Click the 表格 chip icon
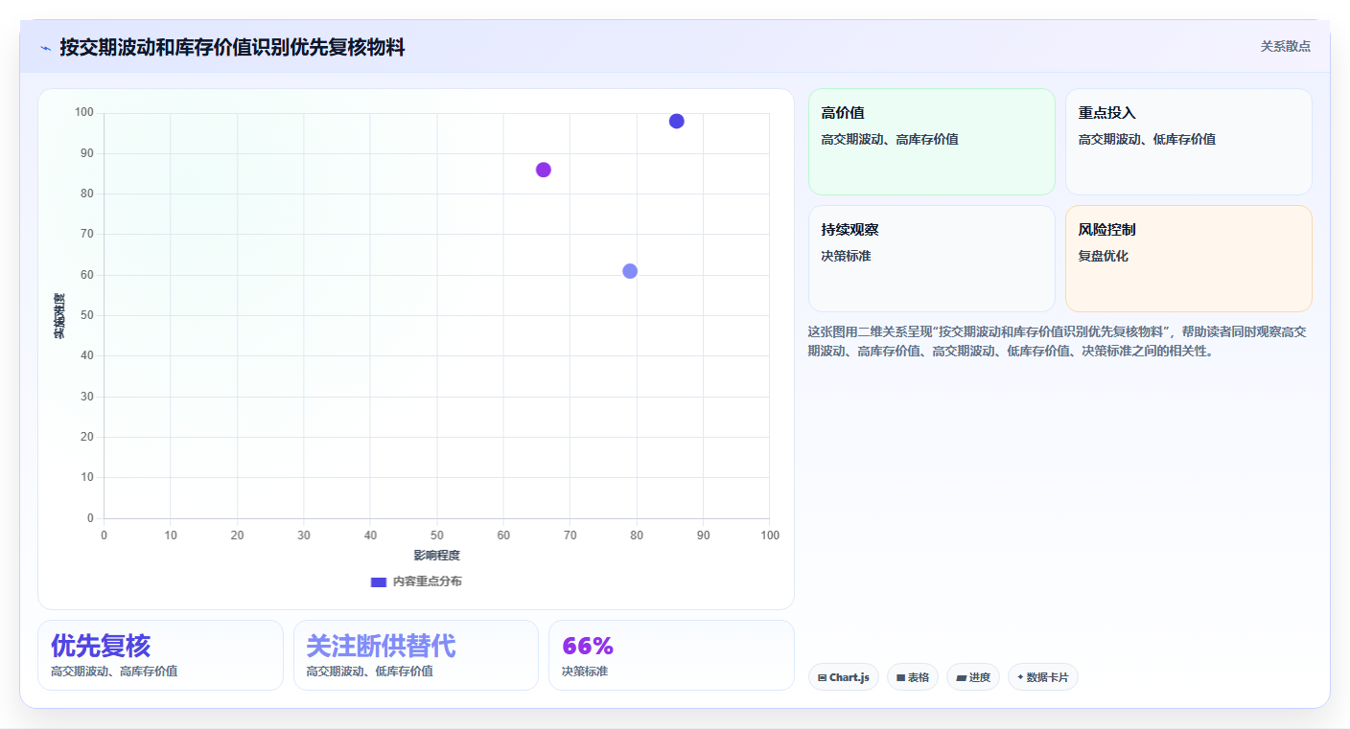This screenshot has height=729, width=1350. pos(900,677)
